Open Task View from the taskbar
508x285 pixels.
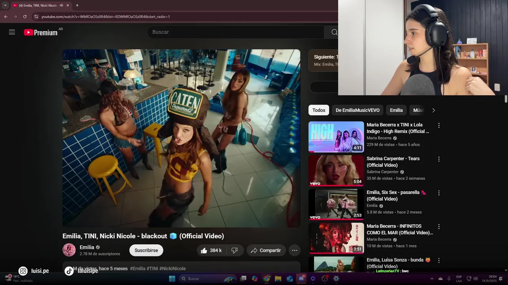(243, 279)
